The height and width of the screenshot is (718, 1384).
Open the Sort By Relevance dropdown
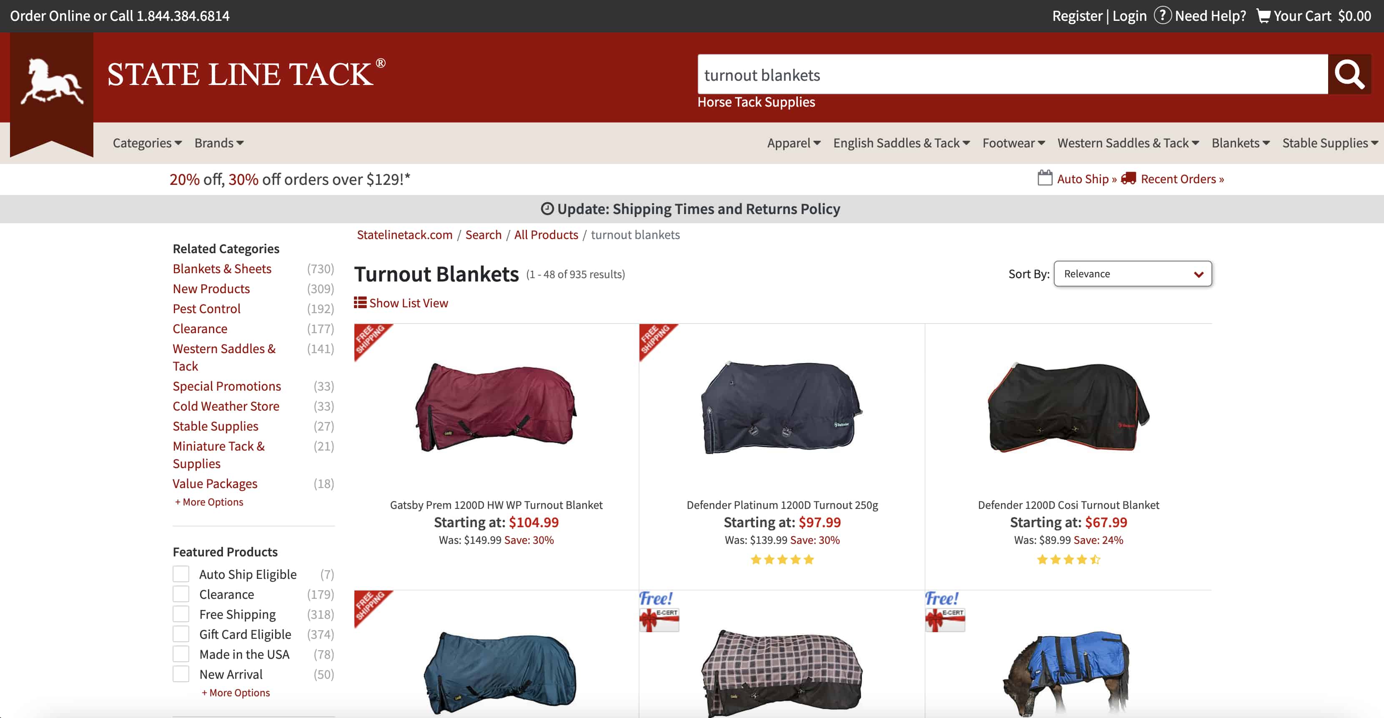click(x=1133, y=274)
